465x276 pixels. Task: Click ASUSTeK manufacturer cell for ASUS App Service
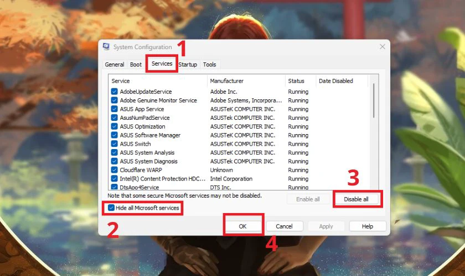coord(242,109)
